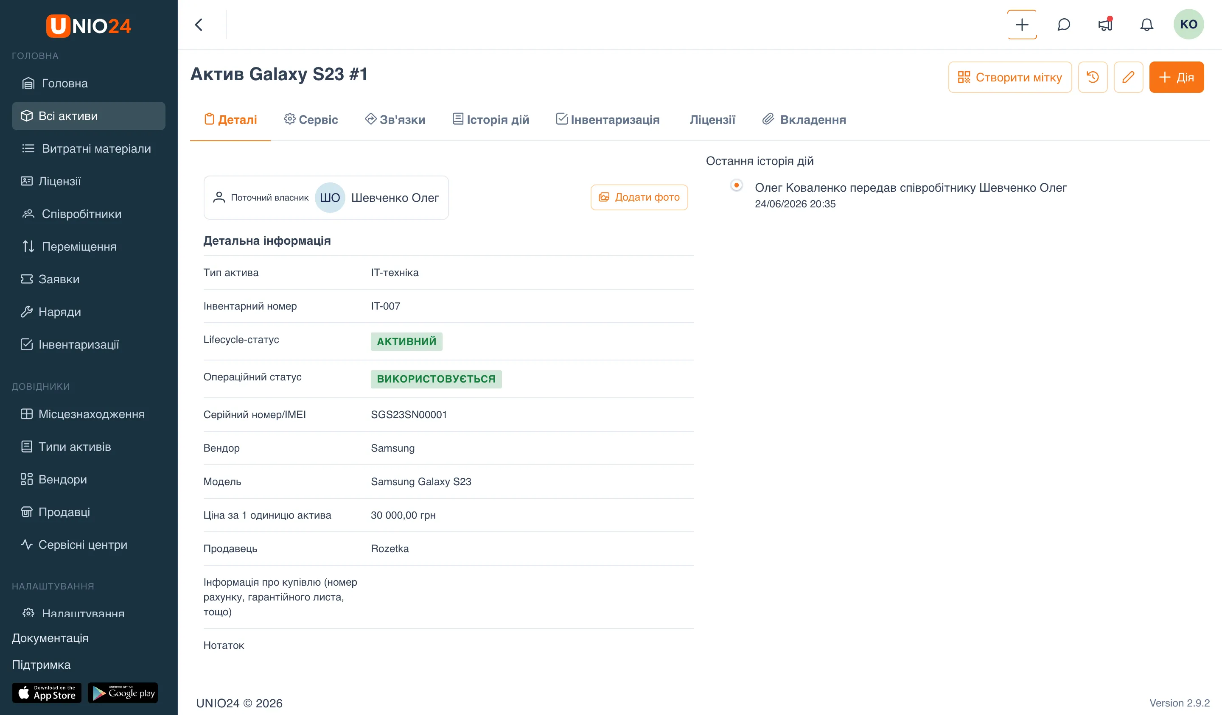Click the grid icon beside 'Місцезнаходження'

[27, 414]
